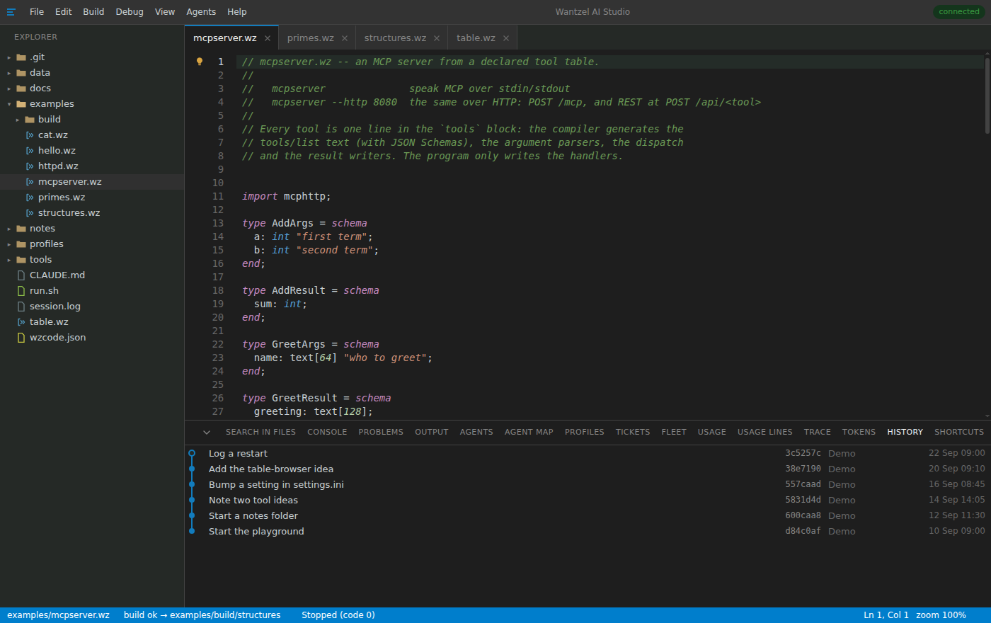Expand the build subfolder
This screenshot has width=991, height=623.
[18, 120]
